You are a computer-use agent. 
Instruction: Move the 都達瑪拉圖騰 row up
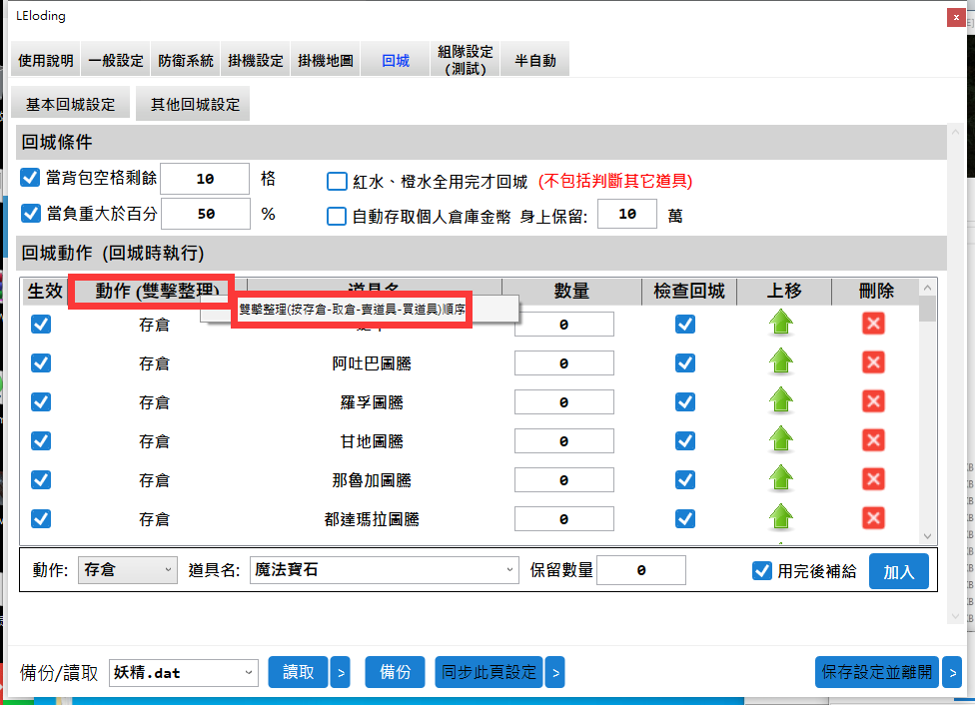tap(781, 518)
